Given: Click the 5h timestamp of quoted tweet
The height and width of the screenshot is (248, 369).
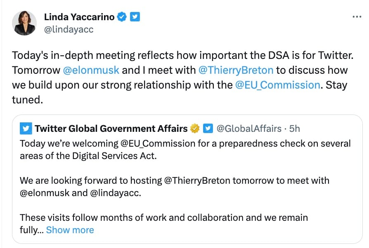Looking at the screenshot, I should click(294, 129).
